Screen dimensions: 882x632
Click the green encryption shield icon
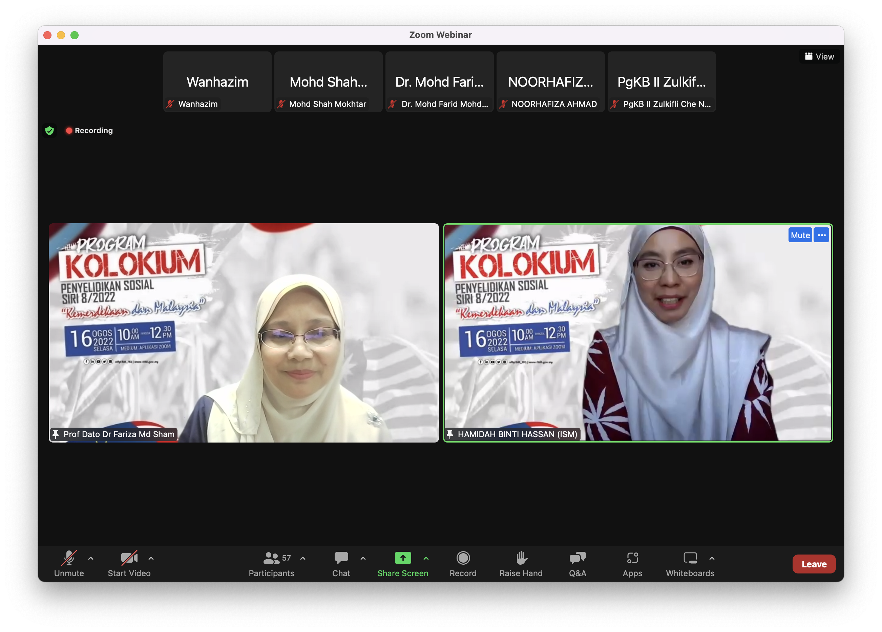coord(49,131)
